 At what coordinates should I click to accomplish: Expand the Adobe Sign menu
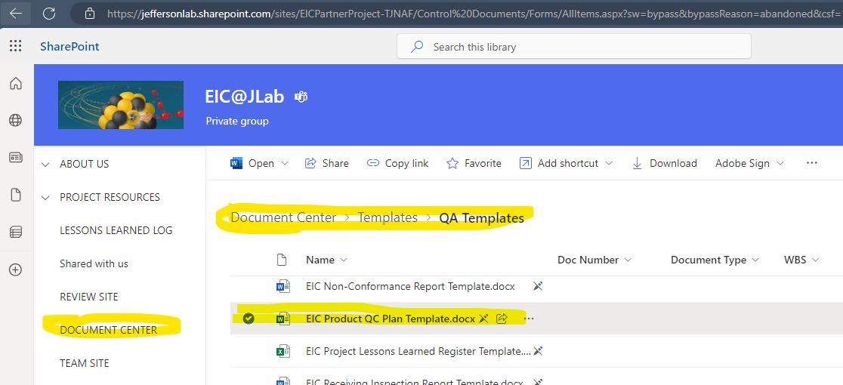[749, 163]
